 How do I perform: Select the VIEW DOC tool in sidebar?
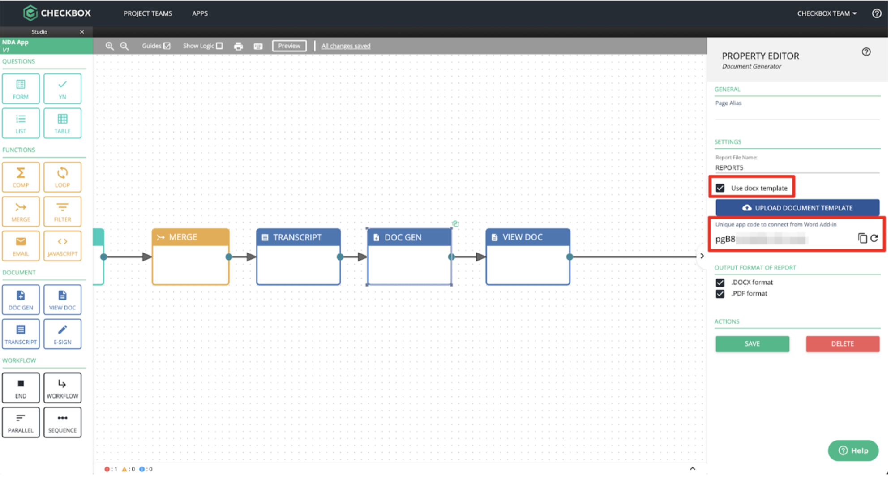pos(62,300)
